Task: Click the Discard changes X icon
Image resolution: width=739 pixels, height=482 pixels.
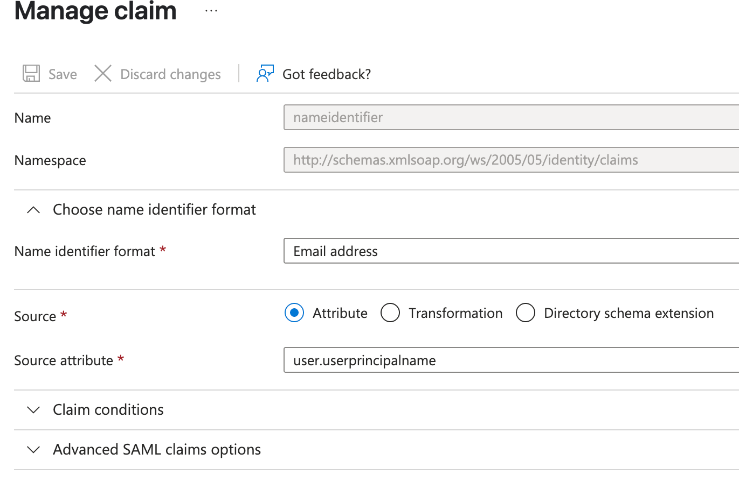Action: [x=103, y=74]
